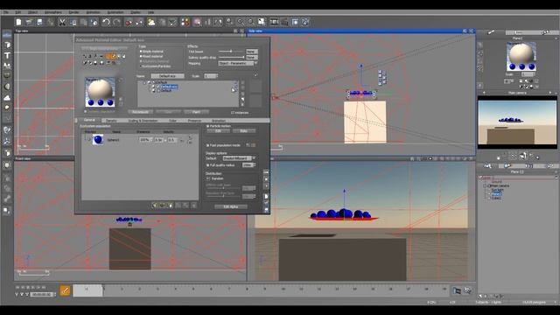Toggle Particle motion checkbox
The width and height of the screenshot is (560, 315).
[208, 126]
